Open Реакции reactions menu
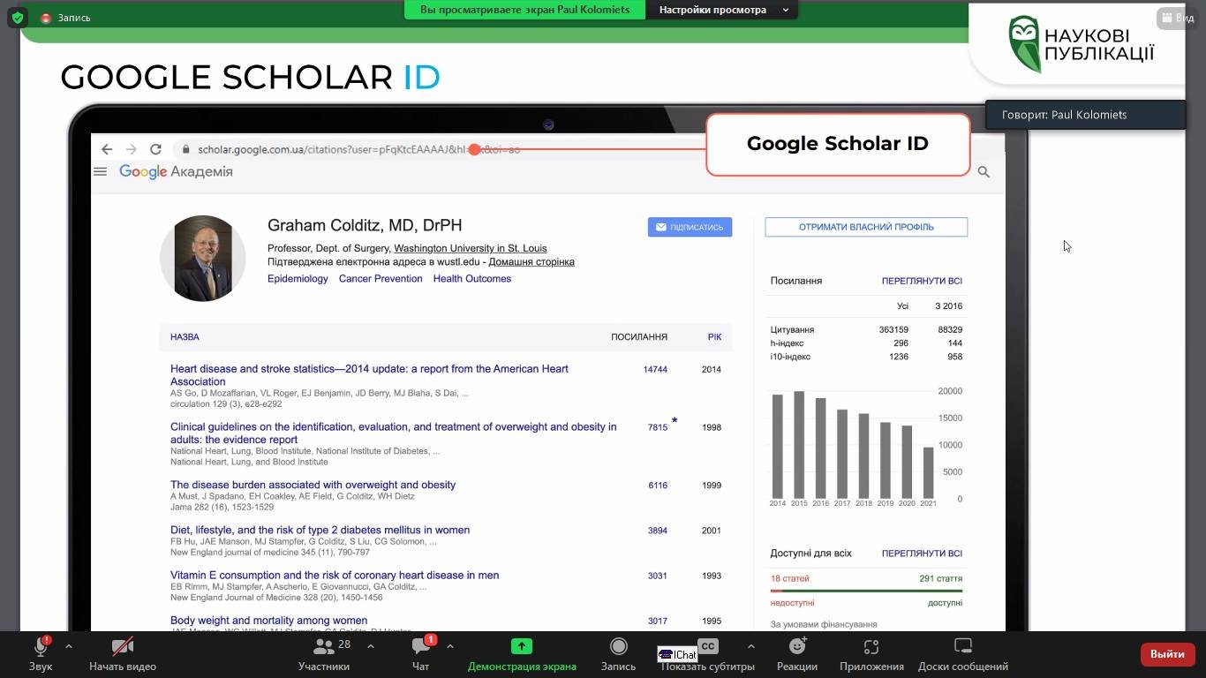The width and height of the screenshot is (1206, 678). tap(797, 654)
